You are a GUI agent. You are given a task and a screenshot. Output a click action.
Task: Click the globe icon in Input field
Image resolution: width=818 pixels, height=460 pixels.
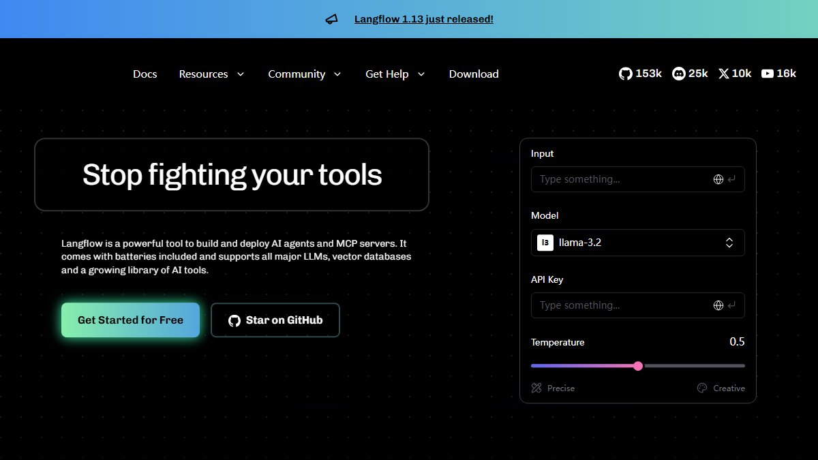(x=718, y=179)
